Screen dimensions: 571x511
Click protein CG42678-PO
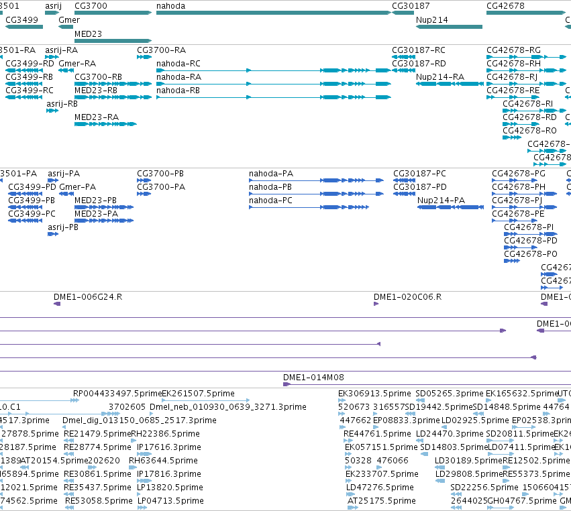click(512, 261)
